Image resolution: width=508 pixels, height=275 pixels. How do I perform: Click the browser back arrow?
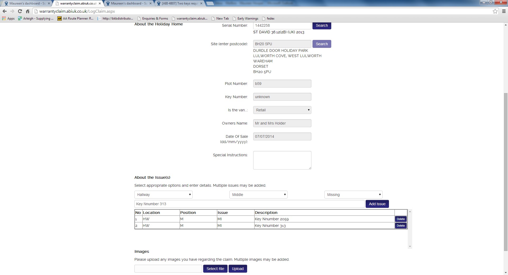click(x=4, y=11)
